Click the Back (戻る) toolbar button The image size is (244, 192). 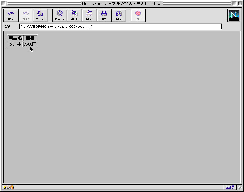click(x=11, y=15)
